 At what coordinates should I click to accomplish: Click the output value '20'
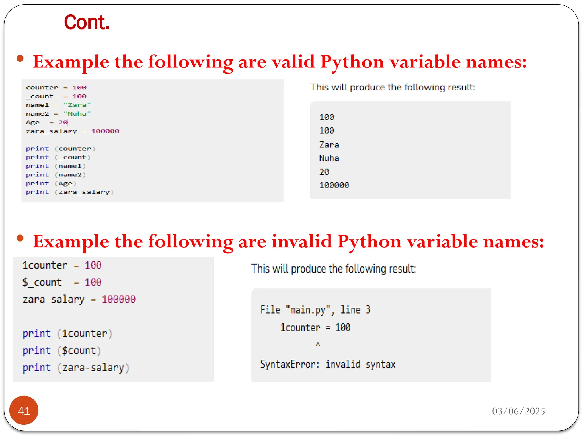324,172
